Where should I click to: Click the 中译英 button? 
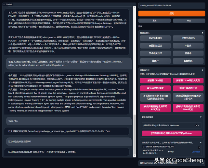[188, 46]
